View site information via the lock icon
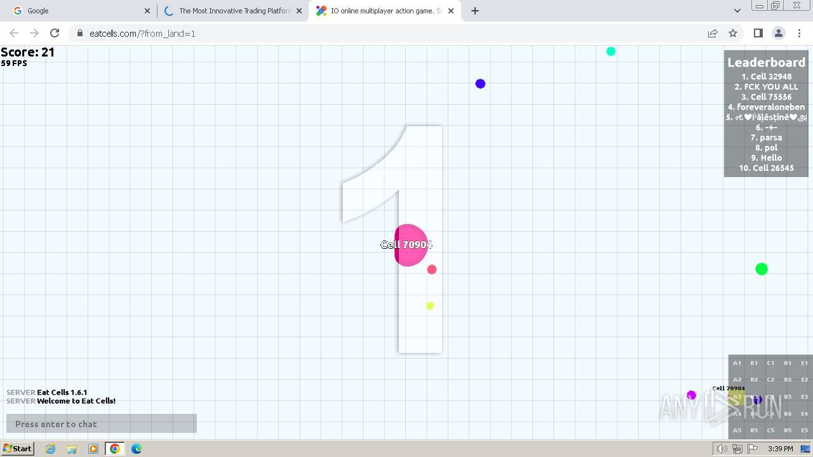813x457 pixels. tap(80, 34)
